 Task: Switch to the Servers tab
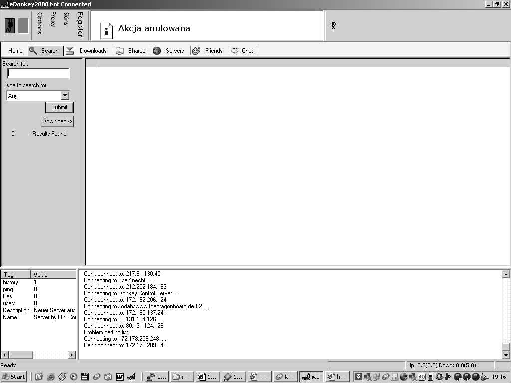point(169,51)
